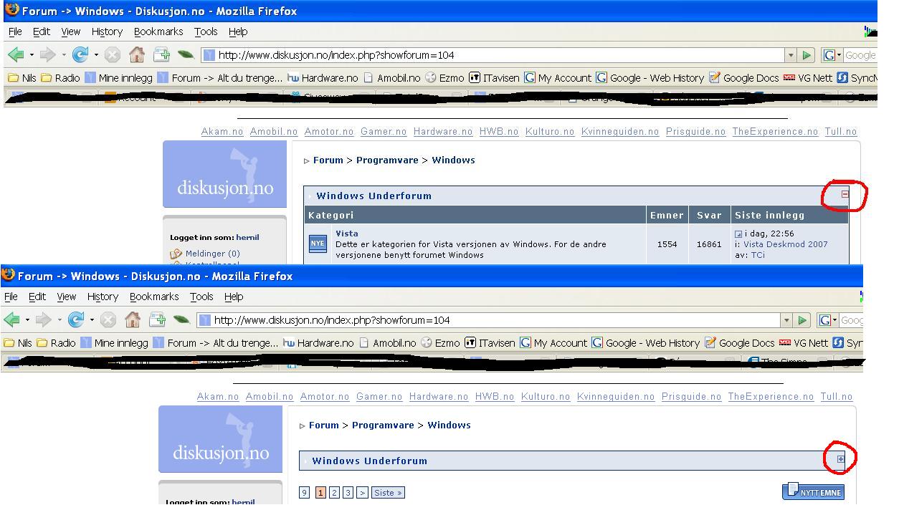Click the Google search box in the upper window

point(860,55)
